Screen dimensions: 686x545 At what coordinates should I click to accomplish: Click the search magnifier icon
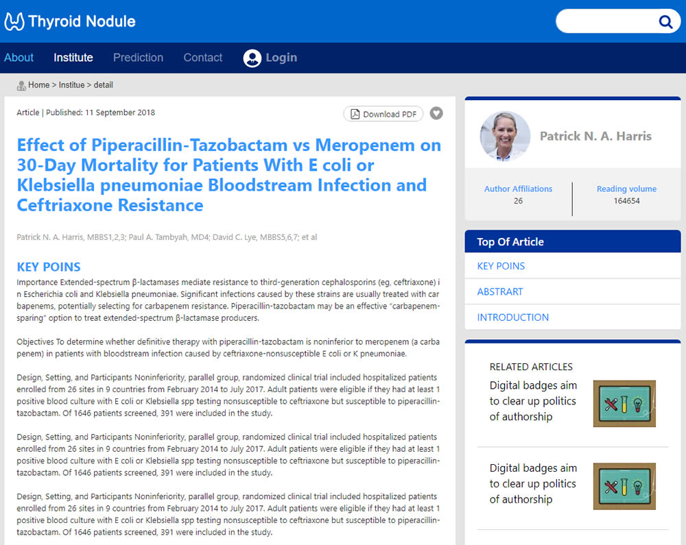[665, 21]
